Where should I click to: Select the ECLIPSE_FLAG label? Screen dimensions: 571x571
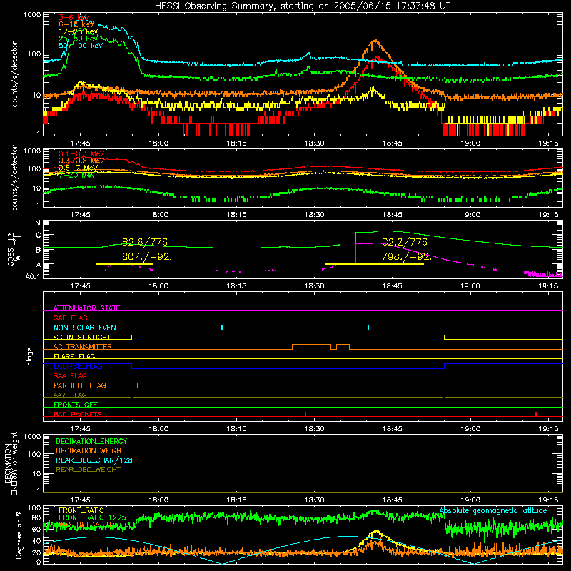click(78, 366)
